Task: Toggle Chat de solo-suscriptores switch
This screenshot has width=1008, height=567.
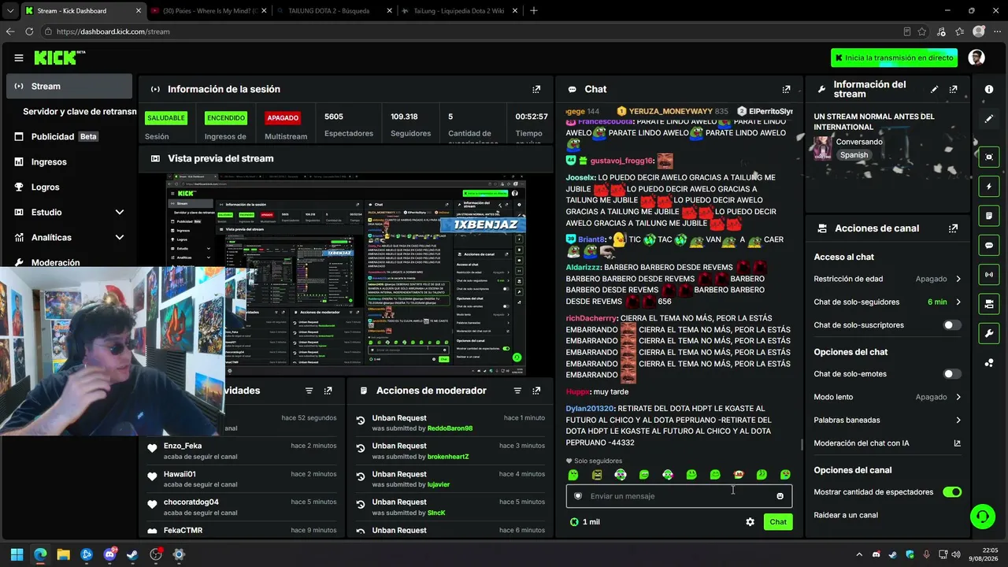Action: (952, 325)
